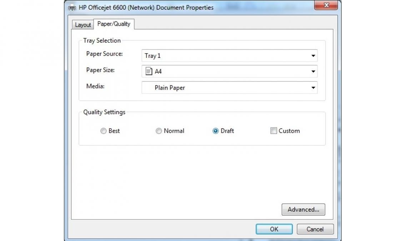
Task: Select the Best quality radio button
Action: point(103,131)
